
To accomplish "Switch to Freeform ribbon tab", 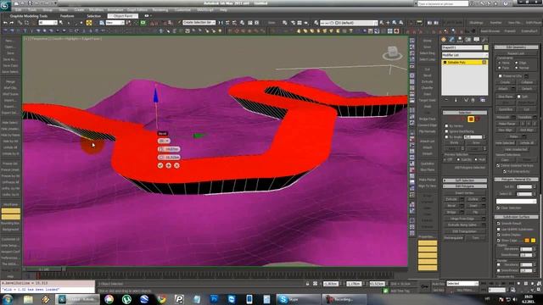I will (x=67, y=16).
